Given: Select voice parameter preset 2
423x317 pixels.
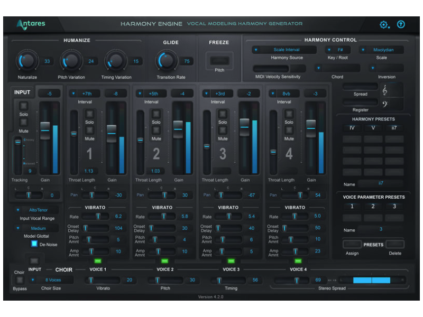Looking at the screenshot, I should [373, 206].
